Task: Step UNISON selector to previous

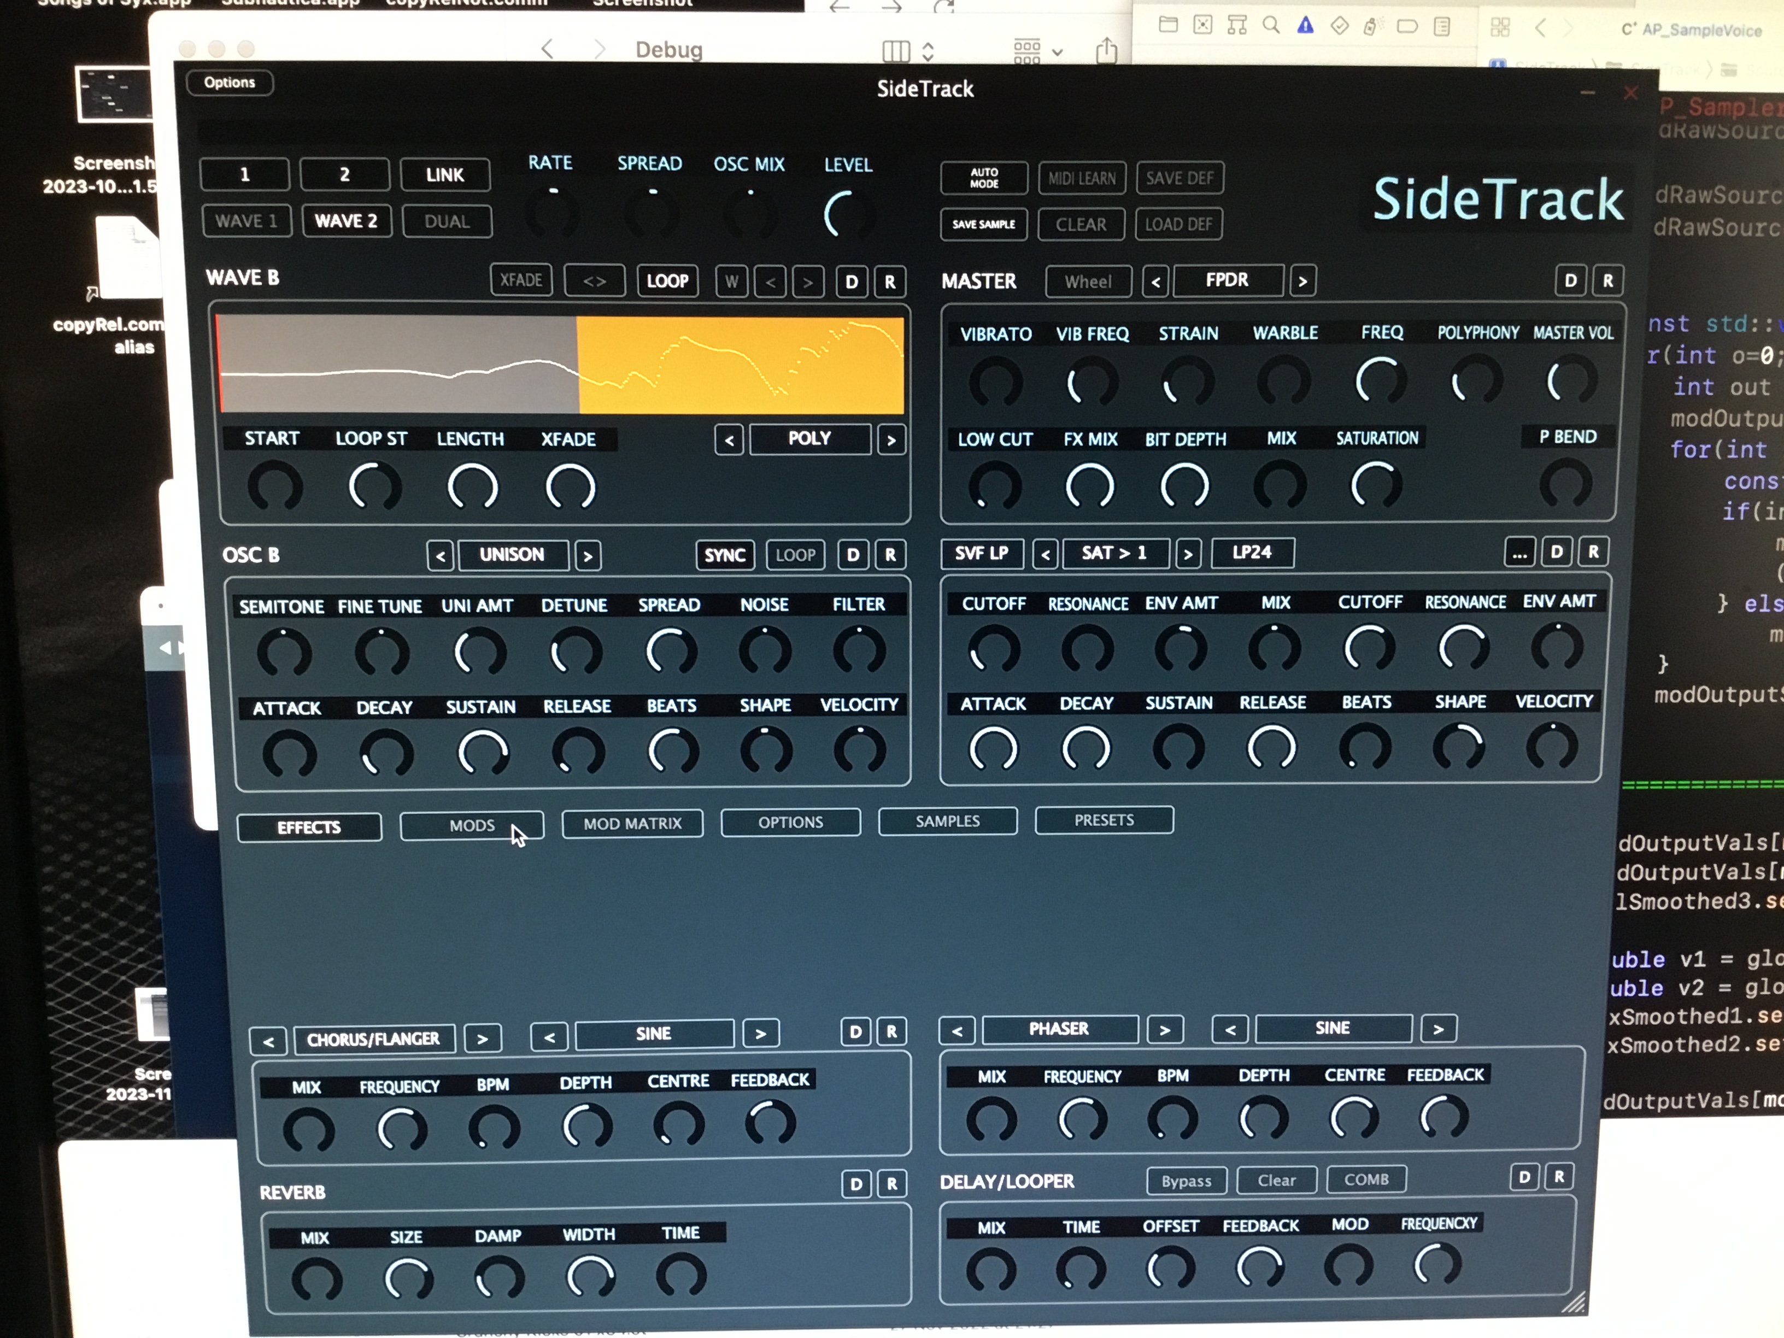Action: [x=441, y=556]
